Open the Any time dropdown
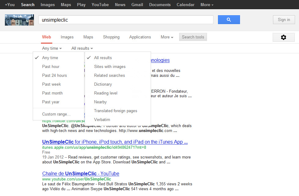299x196 pixels. (x=52, y=48)
